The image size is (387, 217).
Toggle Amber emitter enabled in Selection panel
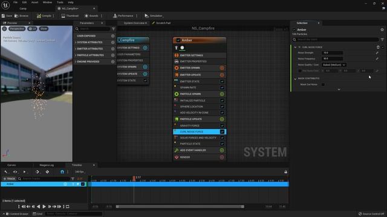pos(294,30)
